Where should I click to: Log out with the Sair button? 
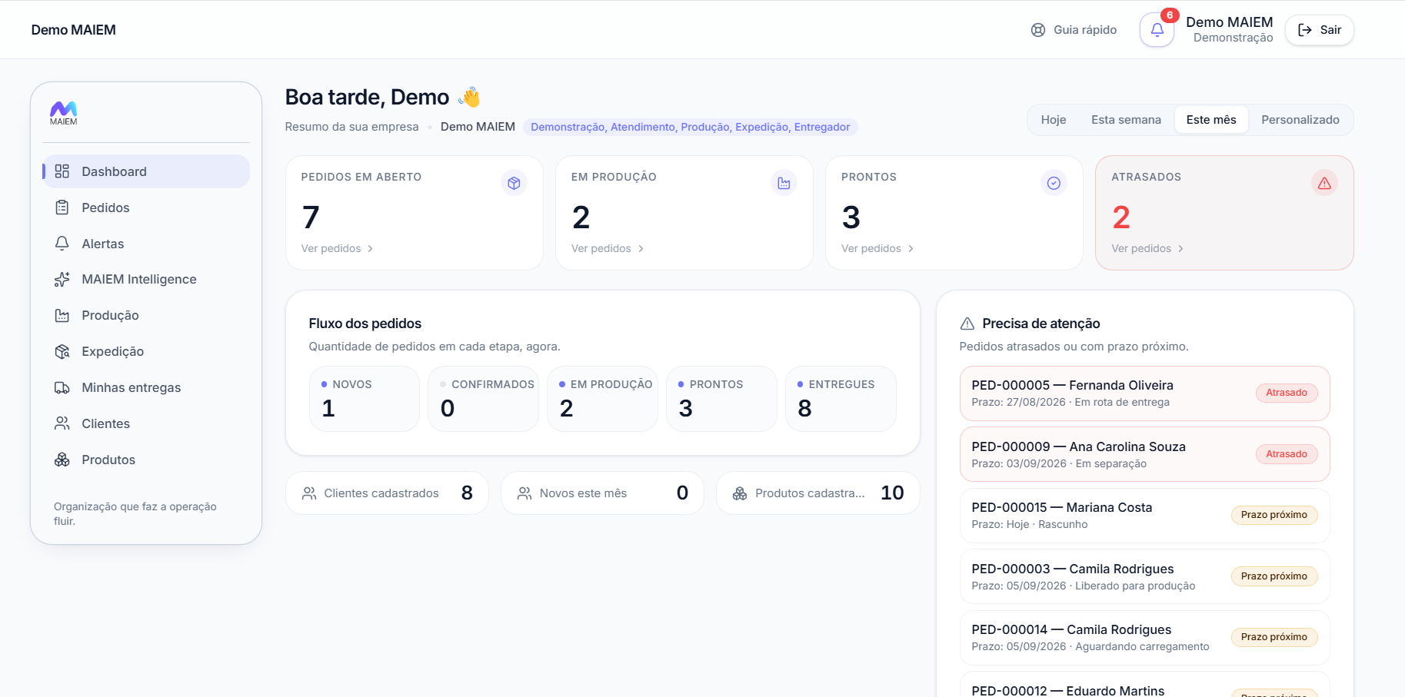click(1320, 30)
